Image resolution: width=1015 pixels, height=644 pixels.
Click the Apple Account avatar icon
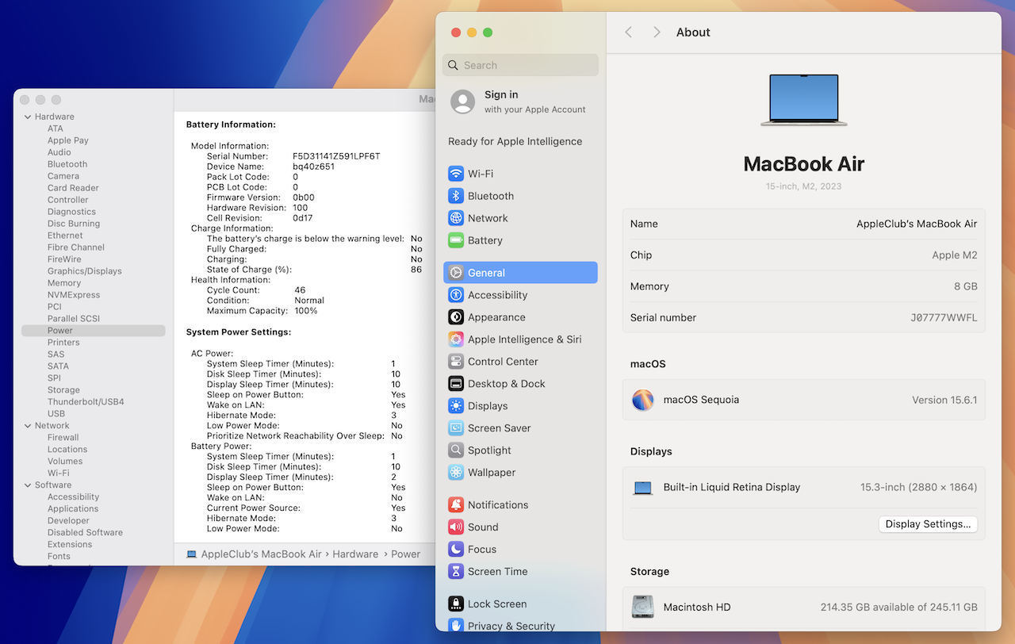click(x=463, y=102)
